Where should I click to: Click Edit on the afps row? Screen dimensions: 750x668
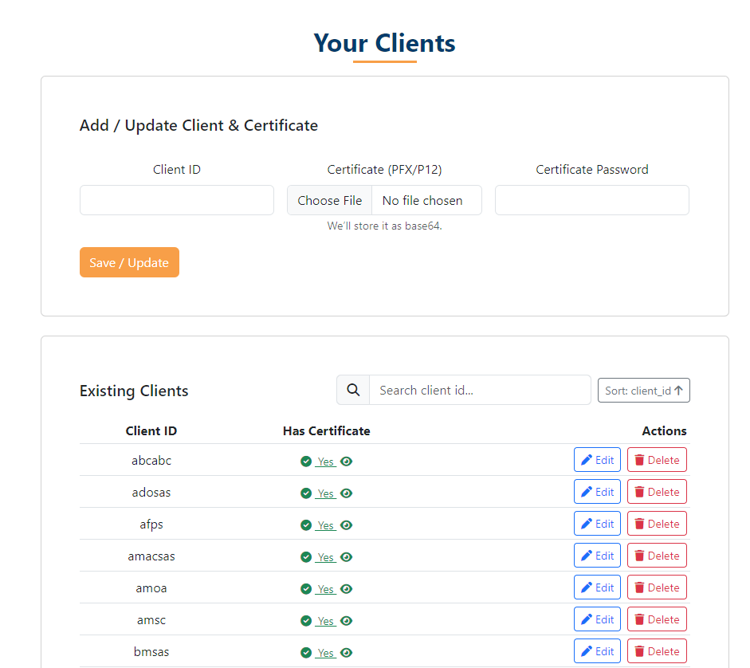597,523
